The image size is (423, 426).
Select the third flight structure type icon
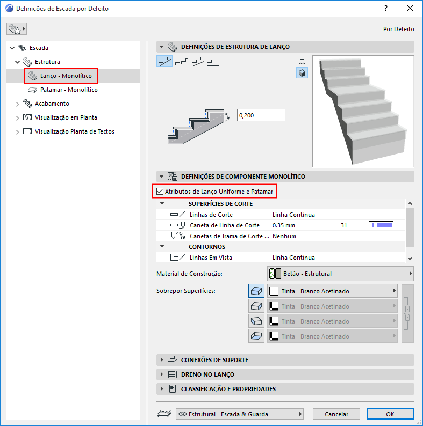click(198, 61)
